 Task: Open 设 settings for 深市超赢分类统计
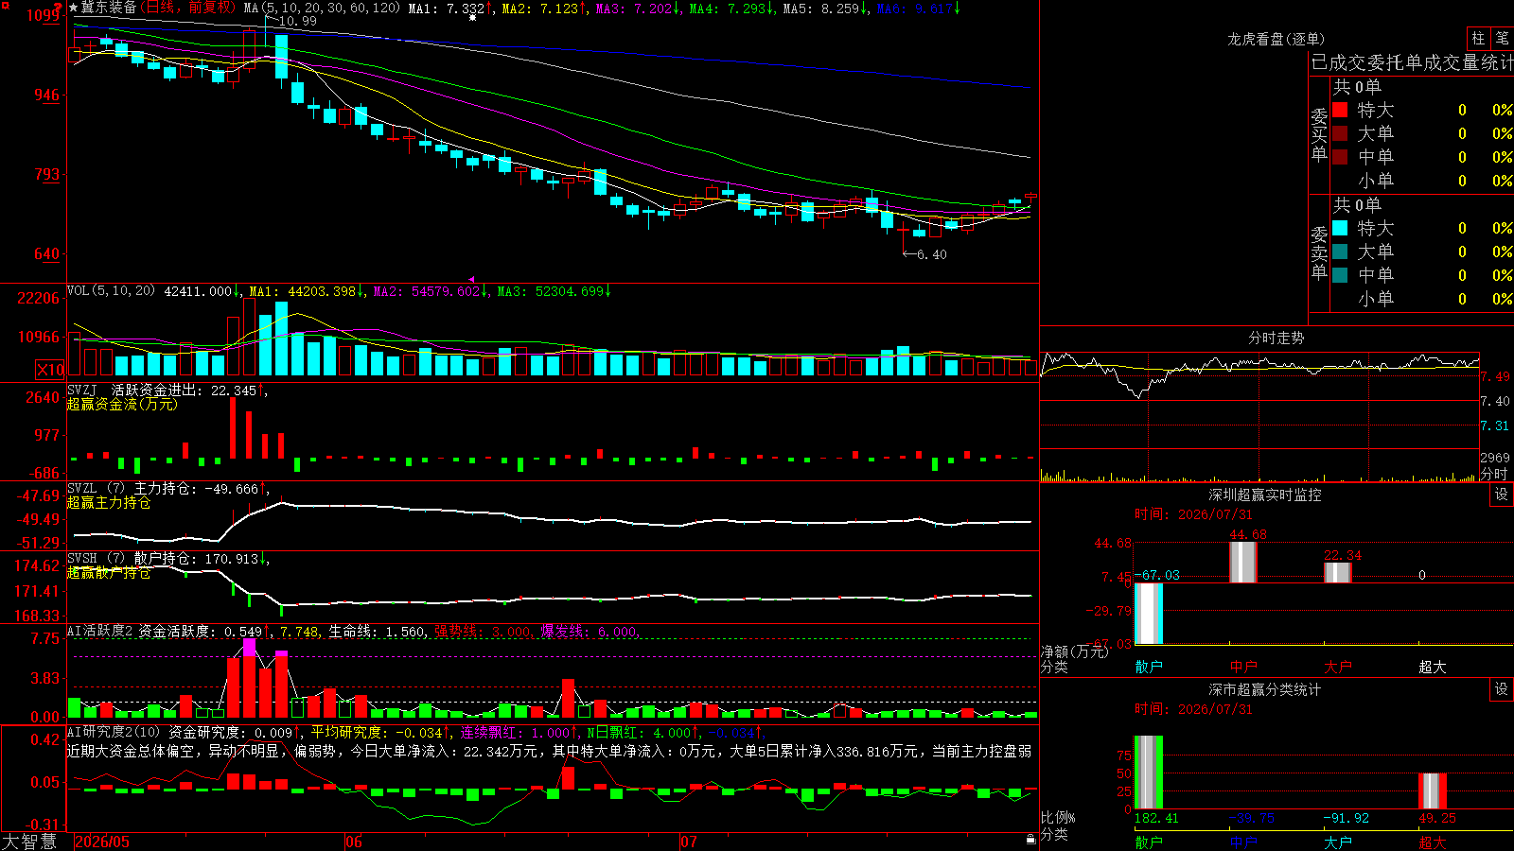pos(1502,689)
